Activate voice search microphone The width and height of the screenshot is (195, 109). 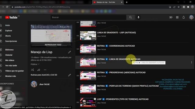[x=138, y=17]
